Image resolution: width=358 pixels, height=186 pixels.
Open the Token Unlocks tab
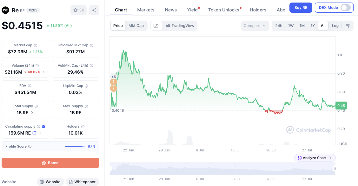click(224, 10)
